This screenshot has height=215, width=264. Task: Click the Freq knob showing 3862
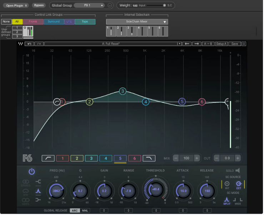pyautogui.click(x=56, y=191)
